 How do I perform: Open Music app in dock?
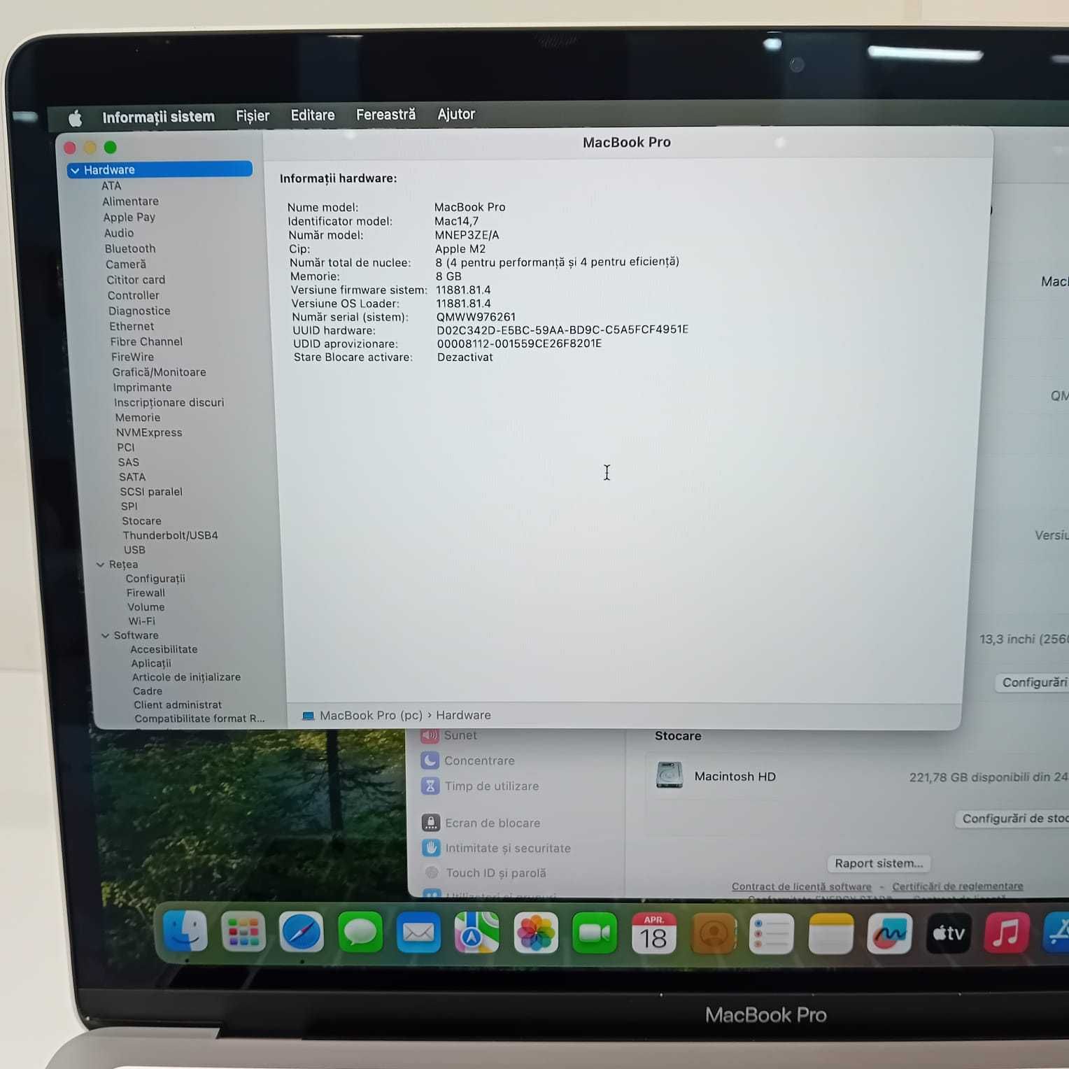(x=1007, y=933)
